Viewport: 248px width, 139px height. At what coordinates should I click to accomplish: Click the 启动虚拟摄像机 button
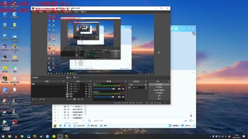159,90
